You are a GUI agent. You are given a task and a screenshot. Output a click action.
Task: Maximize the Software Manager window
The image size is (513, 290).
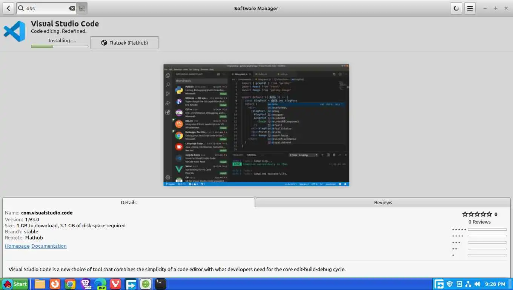pos(496,8)
